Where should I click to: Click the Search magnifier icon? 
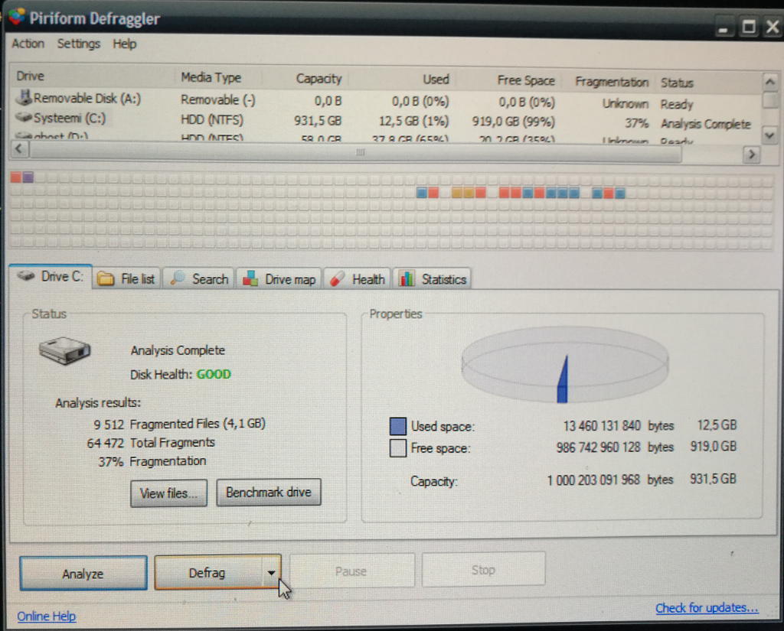point(177,278)
